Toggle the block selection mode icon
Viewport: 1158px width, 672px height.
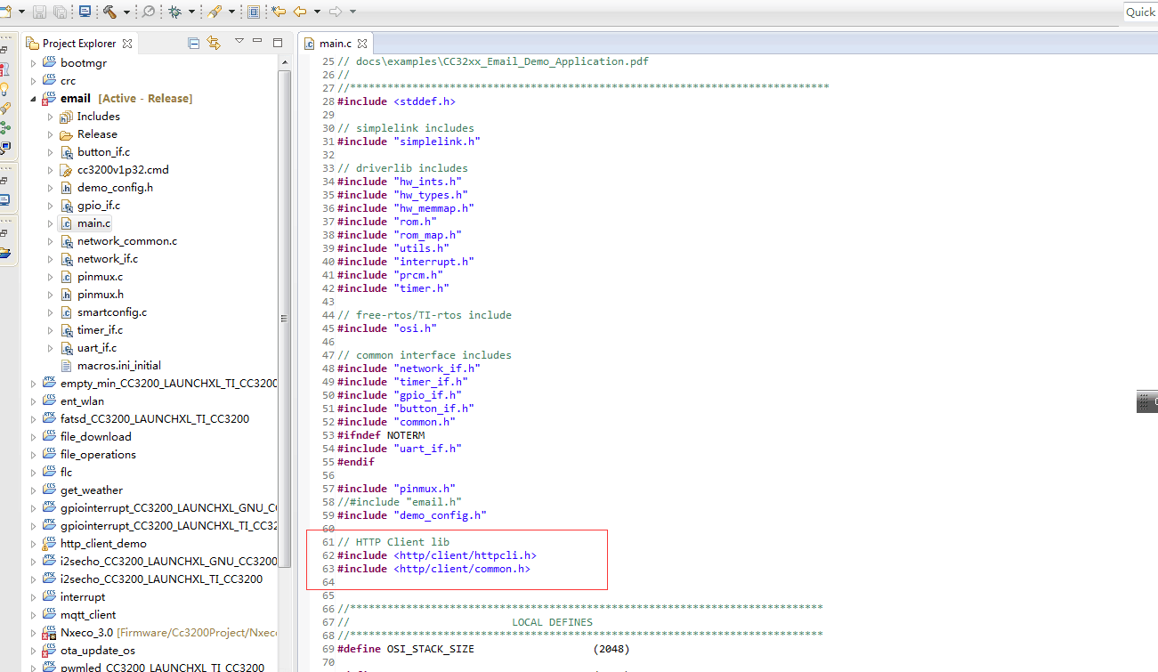254,12
